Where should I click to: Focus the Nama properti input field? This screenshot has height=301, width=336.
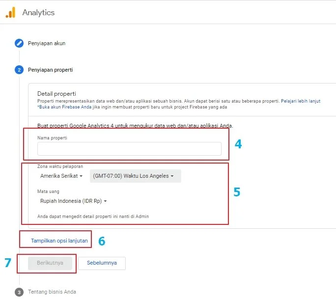[x=129, y=149]
